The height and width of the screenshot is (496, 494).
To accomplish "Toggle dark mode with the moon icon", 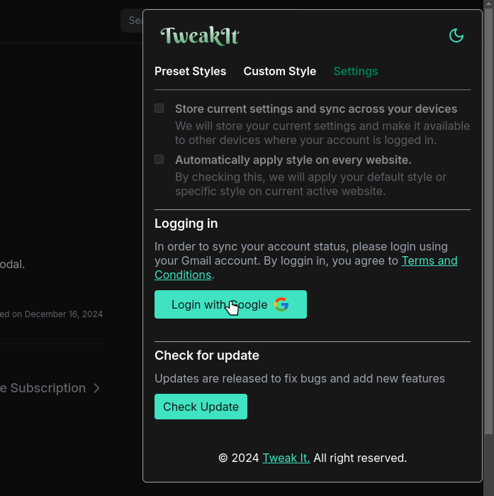I will point(456,35).
